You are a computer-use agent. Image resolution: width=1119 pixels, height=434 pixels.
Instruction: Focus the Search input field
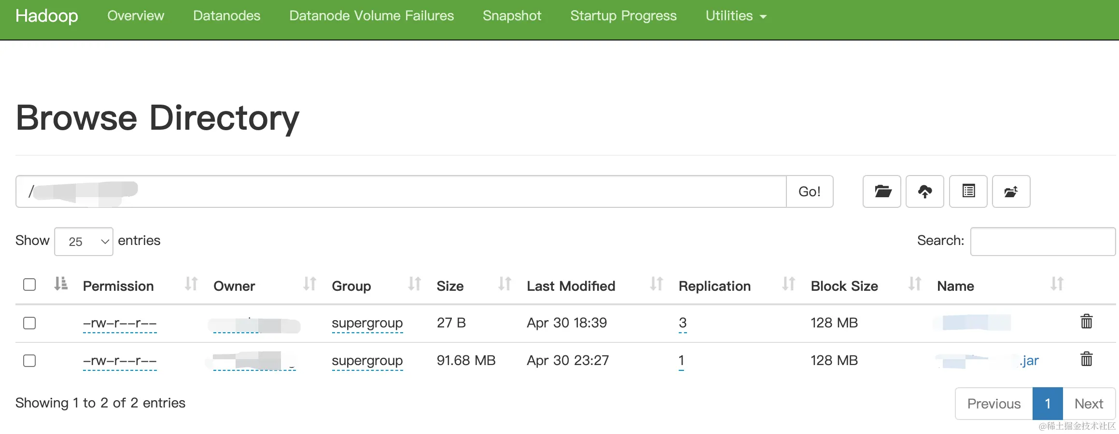click(1042, 241)
